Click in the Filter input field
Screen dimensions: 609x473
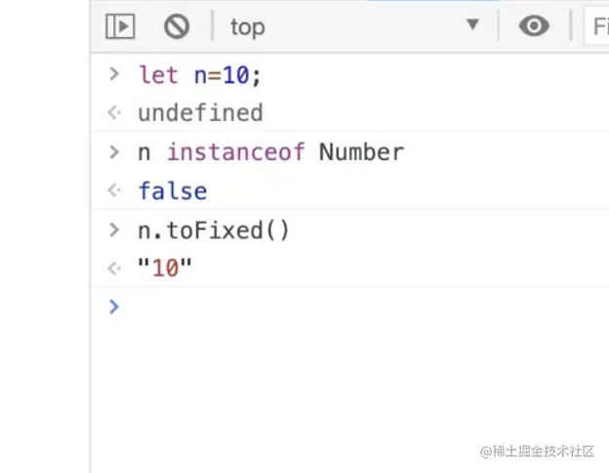coord(597,27)
